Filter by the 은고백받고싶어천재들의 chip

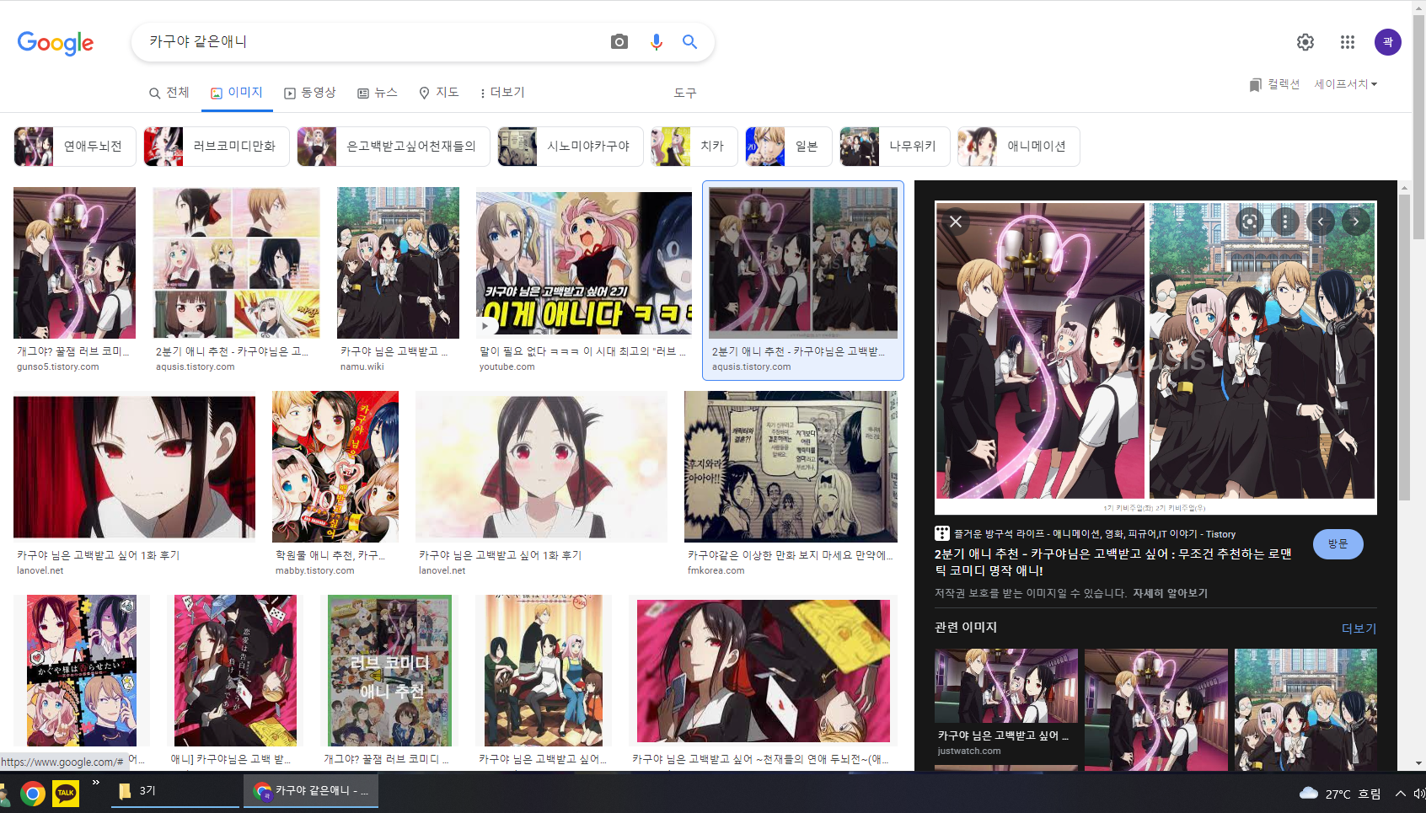[394, 147]
